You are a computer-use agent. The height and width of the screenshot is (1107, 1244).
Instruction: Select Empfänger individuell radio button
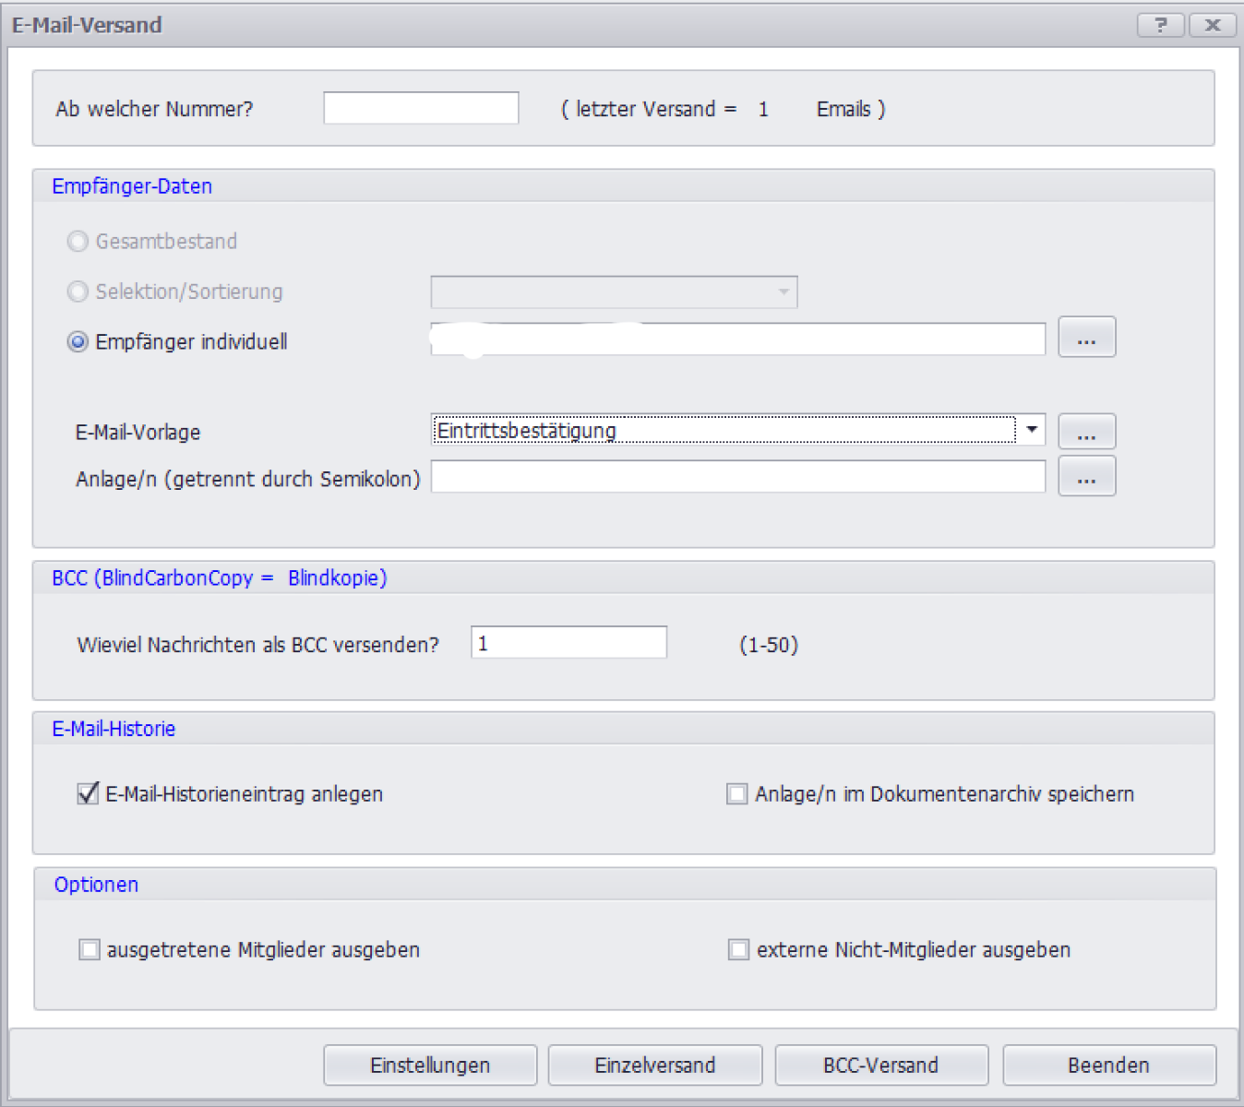point(78,342)
